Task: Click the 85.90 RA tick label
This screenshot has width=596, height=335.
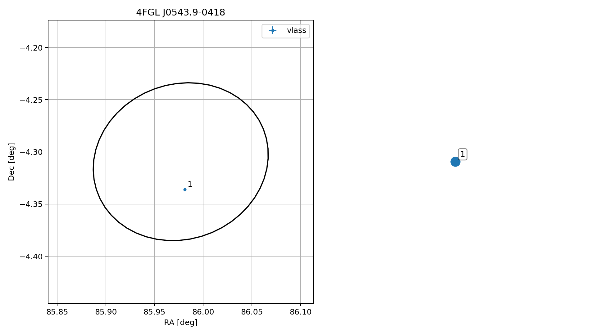Action: 106,312
